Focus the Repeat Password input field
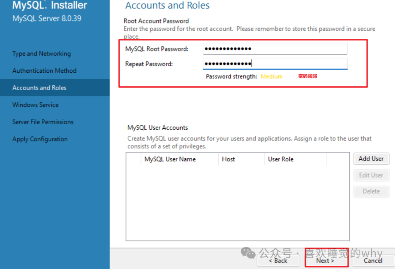Screen dimensions: 395x269 coord(275,64)
